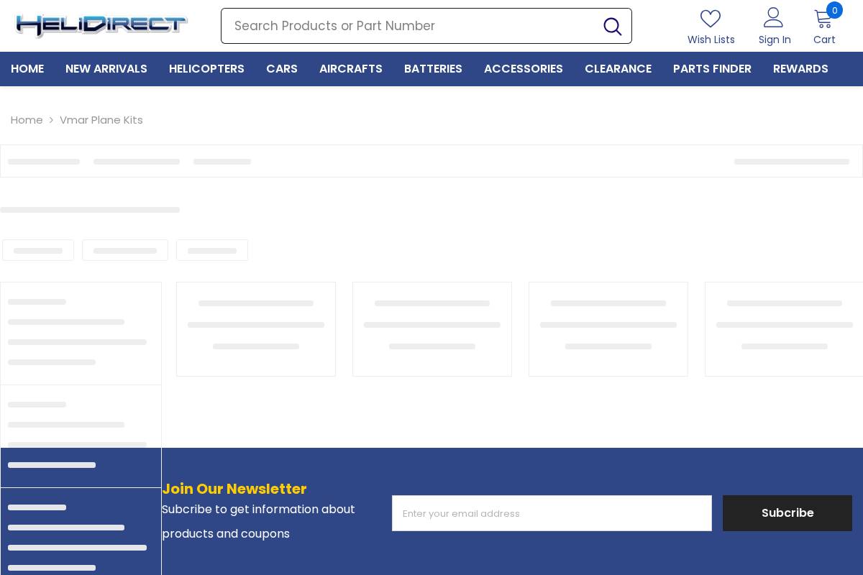Click the cart icon labeled Cart
863x575 pixels.
824,26
